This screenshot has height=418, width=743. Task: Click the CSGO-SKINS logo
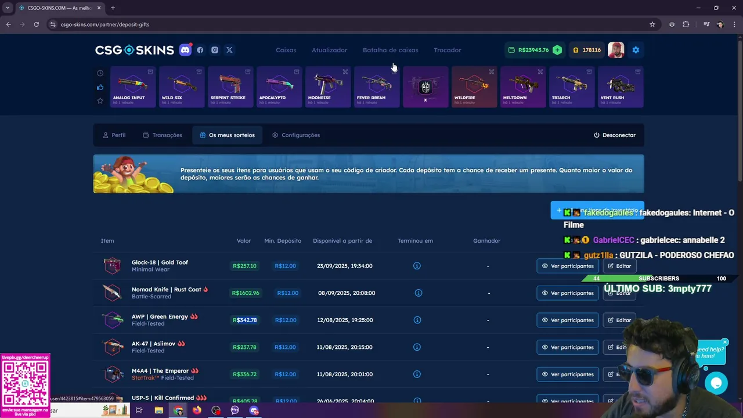pyautogui.click(x=135, y=50)
